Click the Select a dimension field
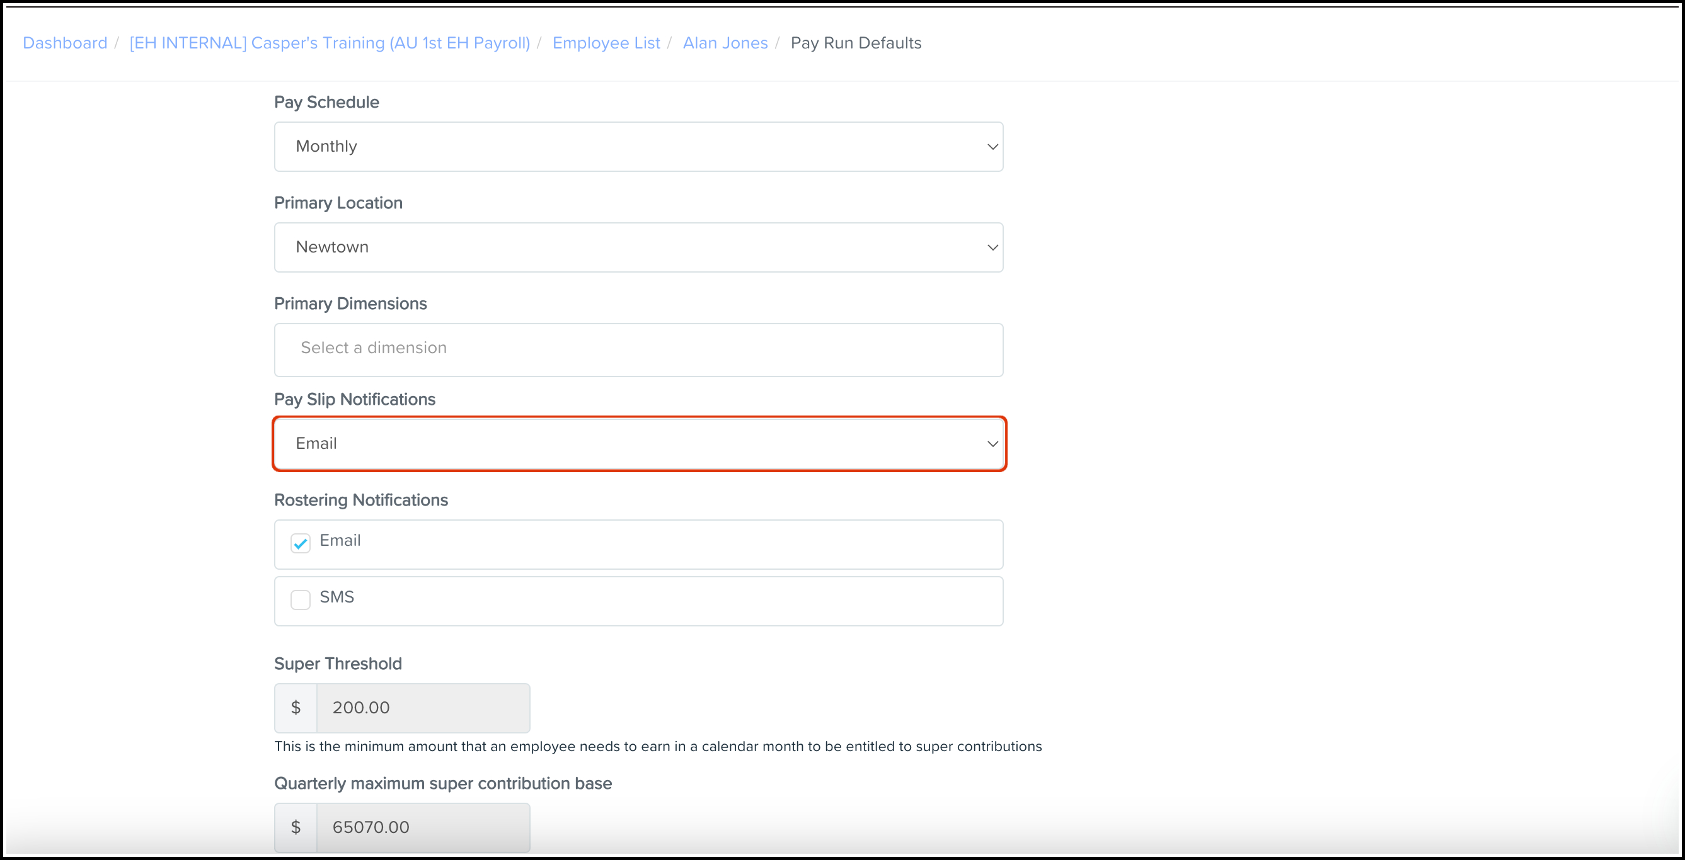This screenshot has width=1685, height=860. (638, 349)
